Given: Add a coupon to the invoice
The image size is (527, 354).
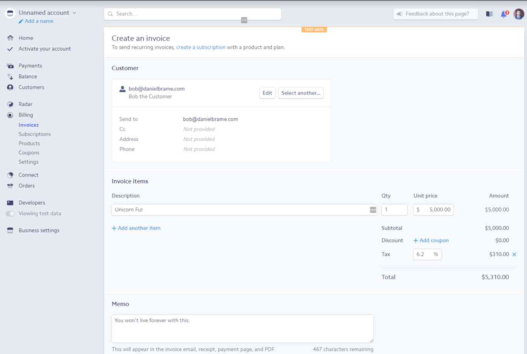Looking at the screenshot, I should 431,240.
